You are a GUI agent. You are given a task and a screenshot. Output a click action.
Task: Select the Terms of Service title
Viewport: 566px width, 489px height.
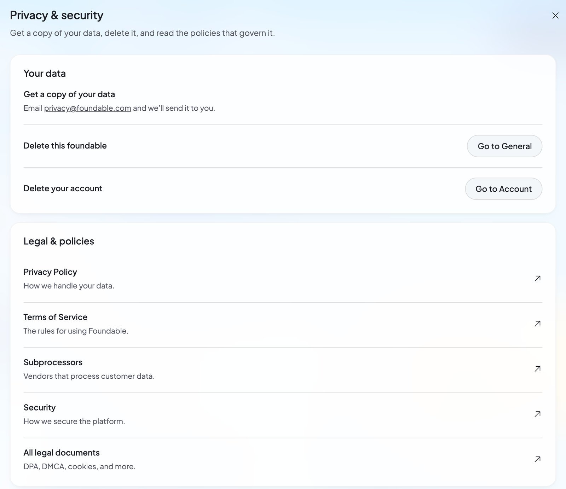55,317
